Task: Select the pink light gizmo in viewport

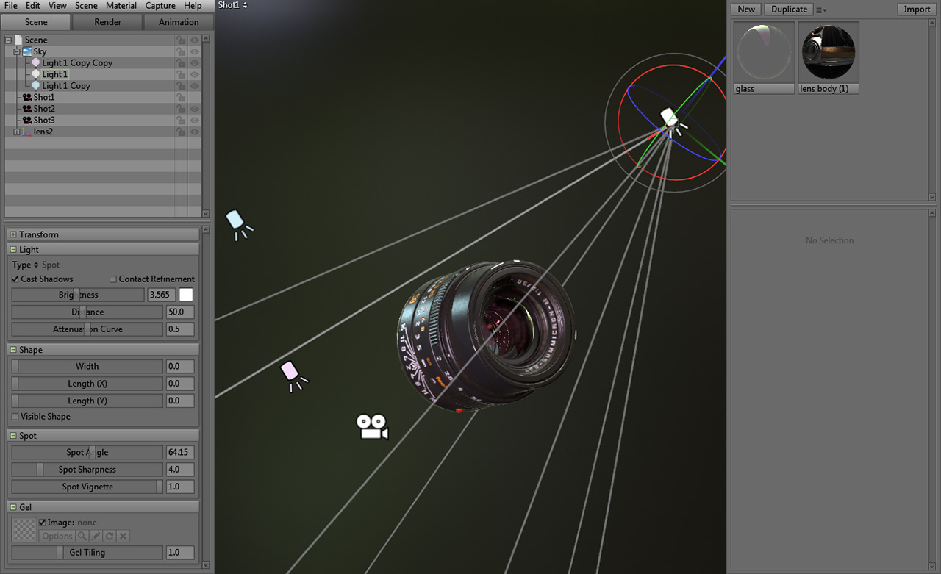Action: (292, 373)
